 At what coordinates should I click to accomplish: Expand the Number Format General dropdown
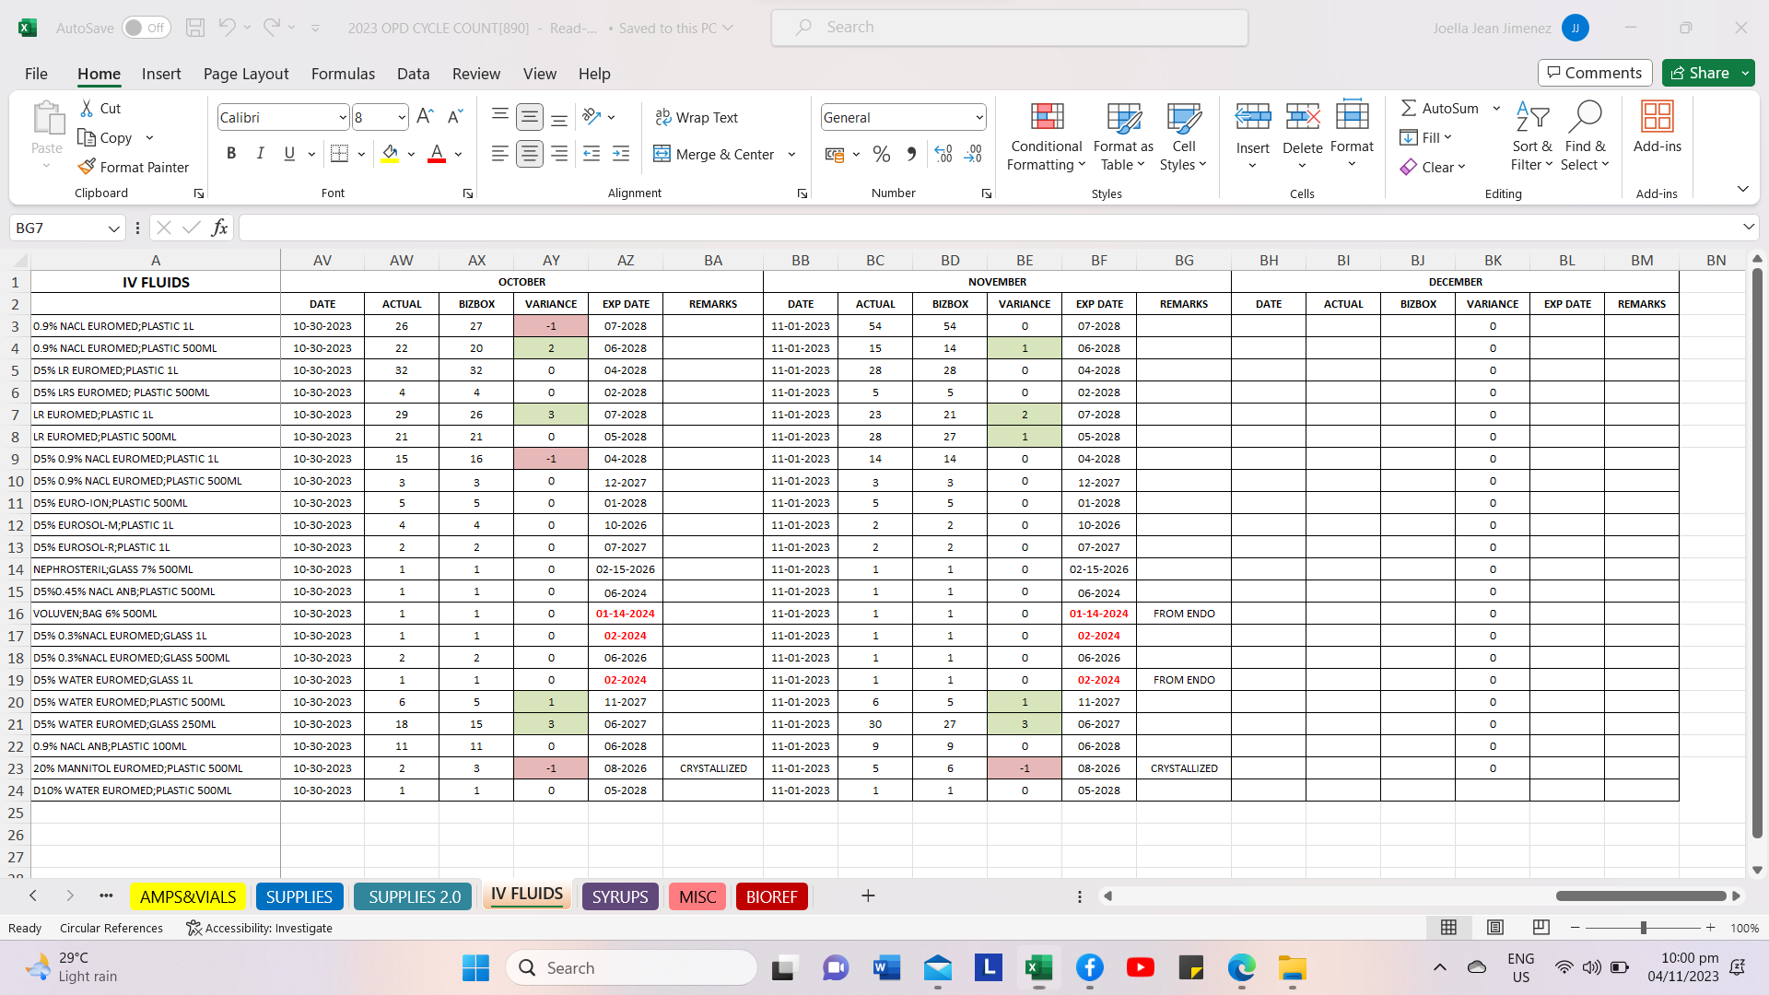(978, 117)
